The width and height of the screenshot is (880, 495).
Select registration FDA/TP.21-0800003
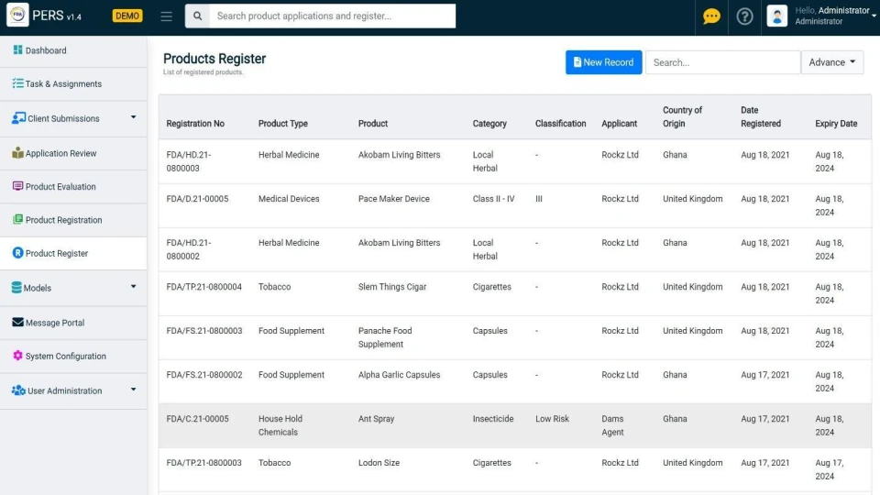tap(203, 463)
